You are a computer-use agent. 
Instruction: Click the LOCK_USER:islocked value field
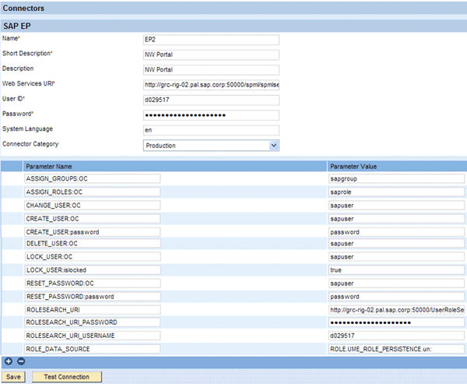click(x=396, y=269)
